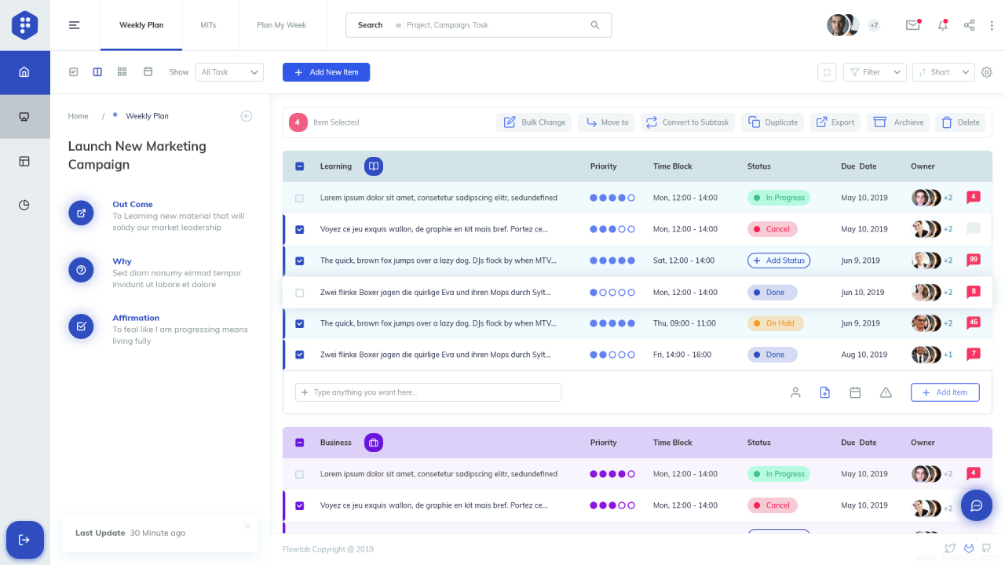
Task: Expand the Filter dropdown
Action: [875, 72]
